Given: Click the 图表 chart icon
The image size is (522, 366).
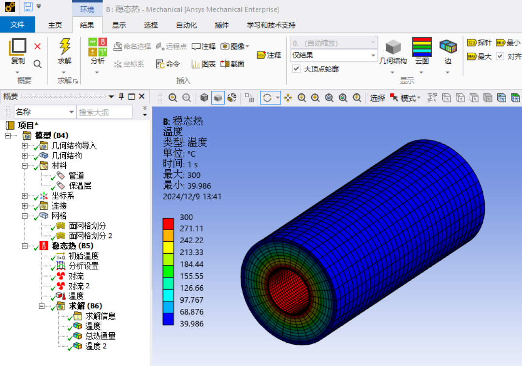Looking at the screenshot, I should coord(196,64).
